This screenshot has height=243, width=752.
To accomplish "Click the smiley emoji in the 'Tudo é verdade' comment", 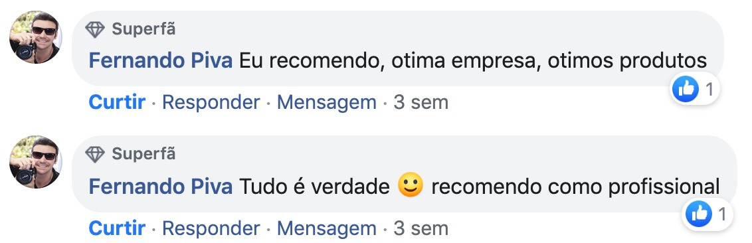I will coord(411,185).
